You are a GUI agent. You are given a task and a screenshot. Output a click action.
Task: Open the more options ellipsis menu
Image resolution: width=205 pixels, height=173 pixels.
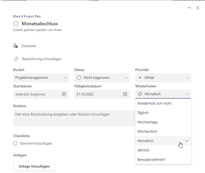click(189, 8)
